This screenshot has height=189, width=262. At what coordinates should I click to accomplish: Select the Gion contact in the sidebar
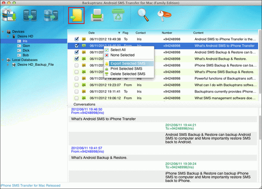point(26,46)
